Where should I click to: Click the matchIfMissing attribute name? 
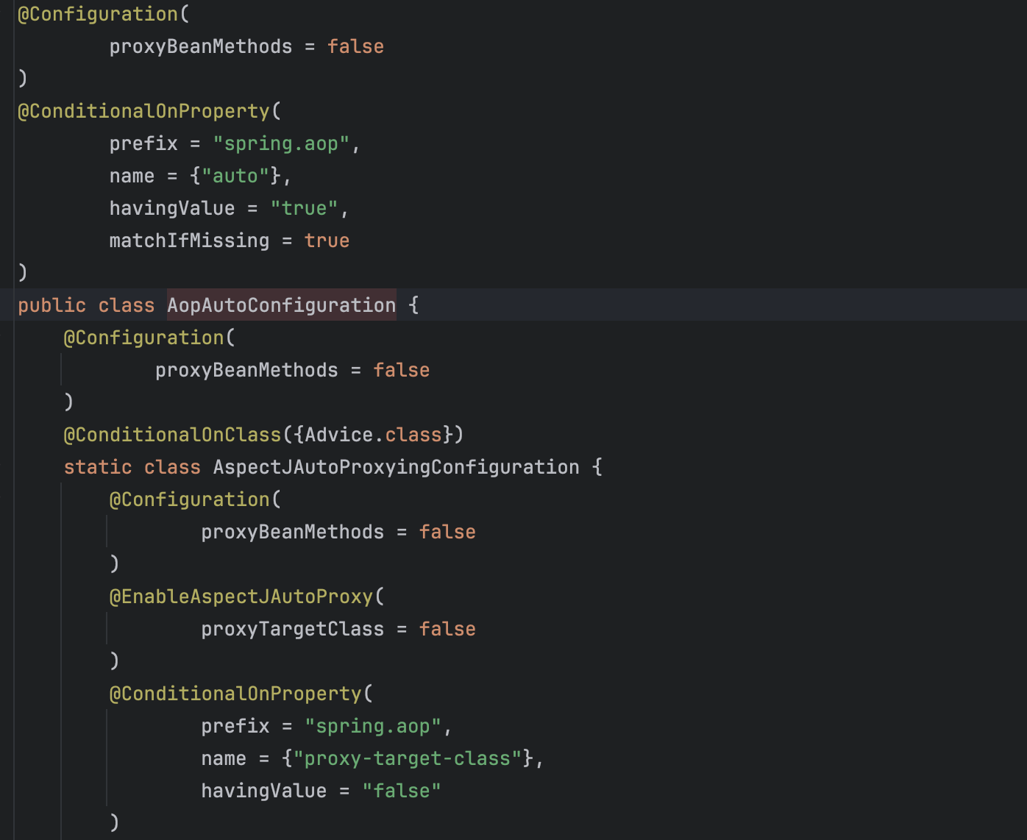(x=189, y=241)
